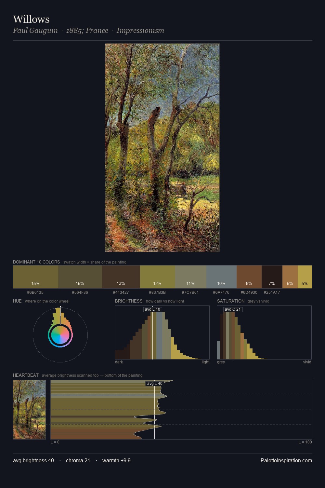Click the hue color wheel chart
The height and width of the screenshot is (488, 325).
[x=60, y=335]
